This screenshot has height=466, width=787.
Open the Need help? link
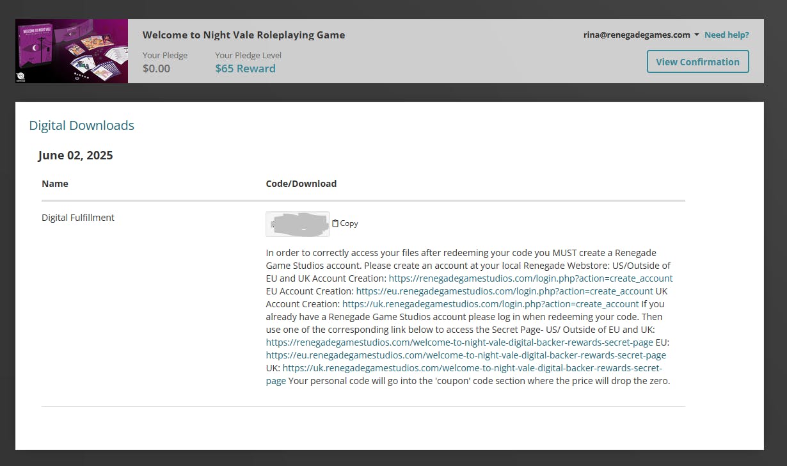(726, 35)
